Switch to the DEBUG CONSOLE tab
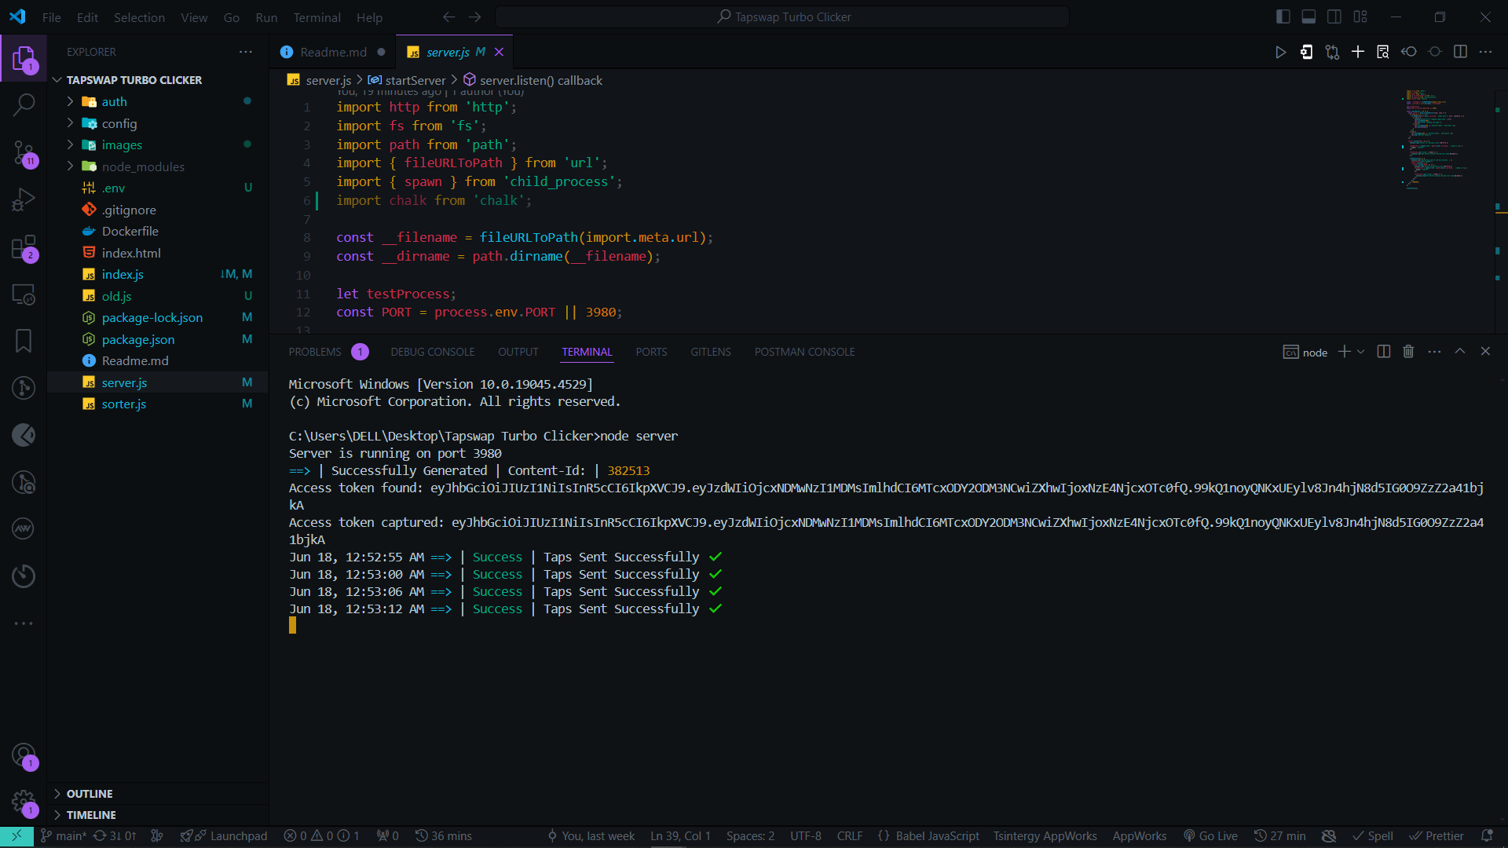Screen dimensions: 1508x848 432,352
